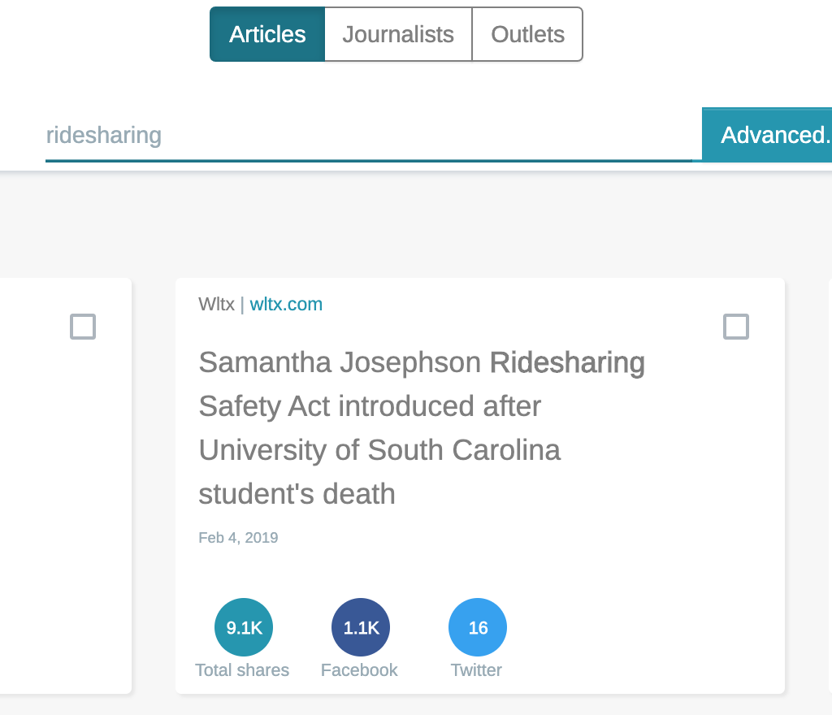Click the Feb 4, 2019 date text
This screenshot has height=715, width=832.
[x=238, y=538]
